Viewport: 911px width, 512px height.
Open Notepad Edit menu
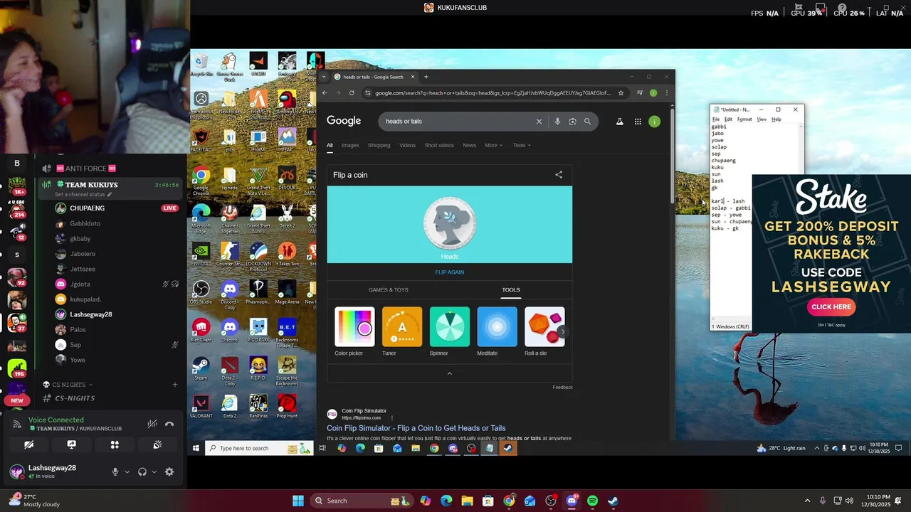click(x=728, y=119)
